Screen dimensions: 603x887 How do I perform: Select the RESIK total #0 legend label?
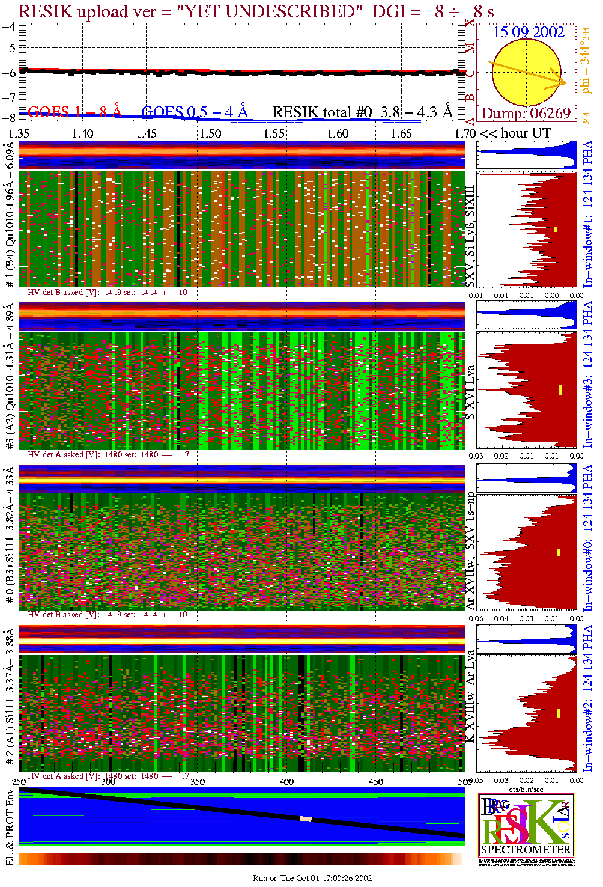click(363, 112)
